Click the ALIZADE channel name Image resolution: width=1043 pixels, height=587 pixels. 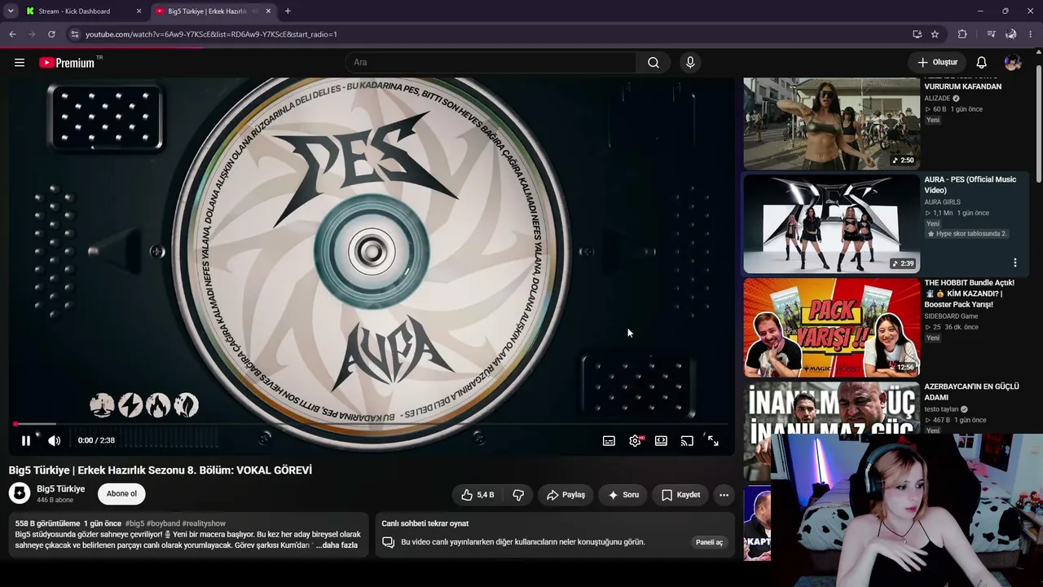(x=937, y=99)
